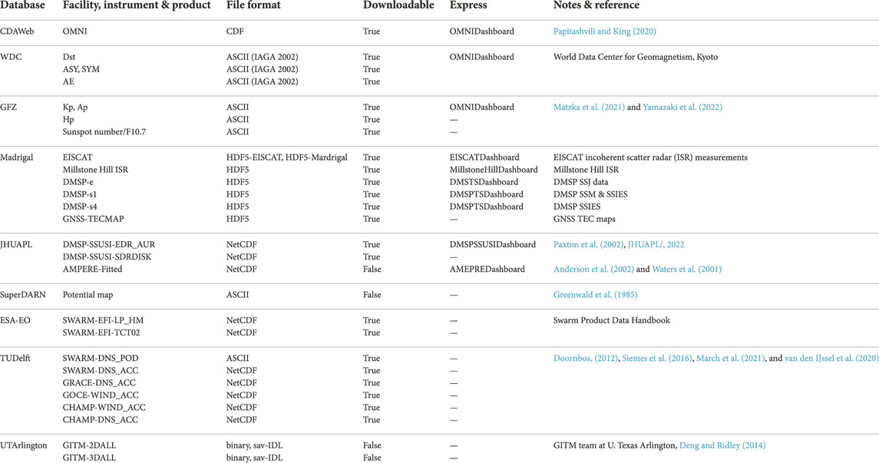Select the "SWARM-DNS_POD" product cell
This screenshot has height=463, width=879.
coord(101,358)
